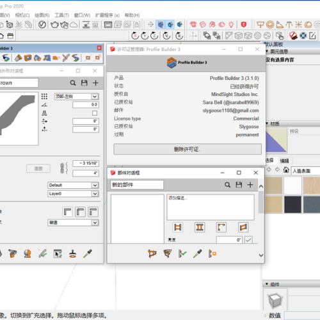This screenshot has width=320, height=320.
Task: Pick the white material swatch
Action: tap(292, 186)
